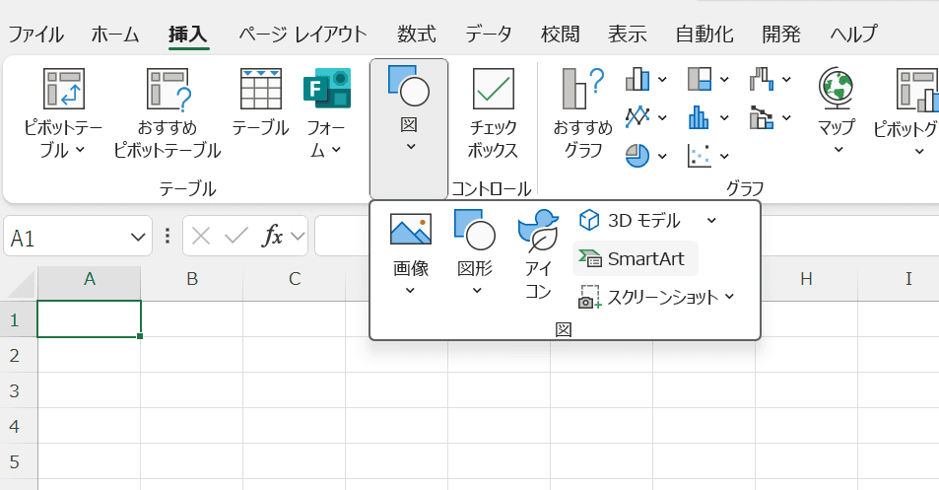Click the おすすめピボットテーブル icon
939x490 pixels.
coord(167,90)
